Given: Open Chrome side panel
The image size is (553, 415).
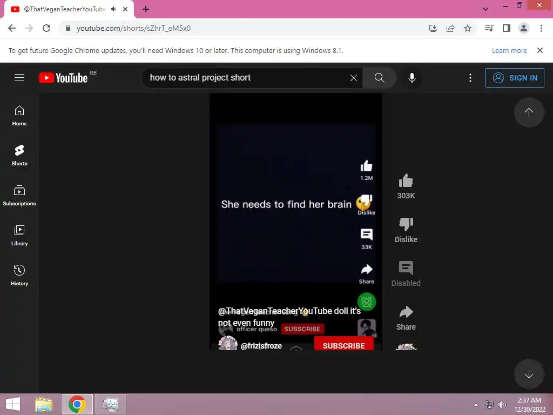Looking at the screenshot, I should (507, 28).
